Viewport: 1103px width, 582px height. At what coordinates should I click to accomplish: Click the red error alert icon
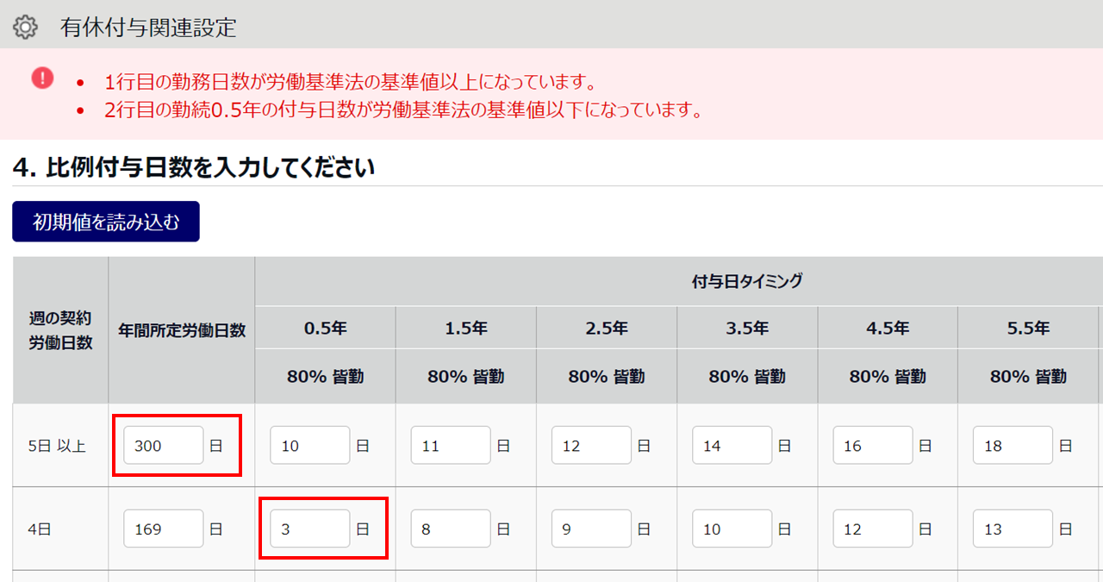(x=43, y=78)
